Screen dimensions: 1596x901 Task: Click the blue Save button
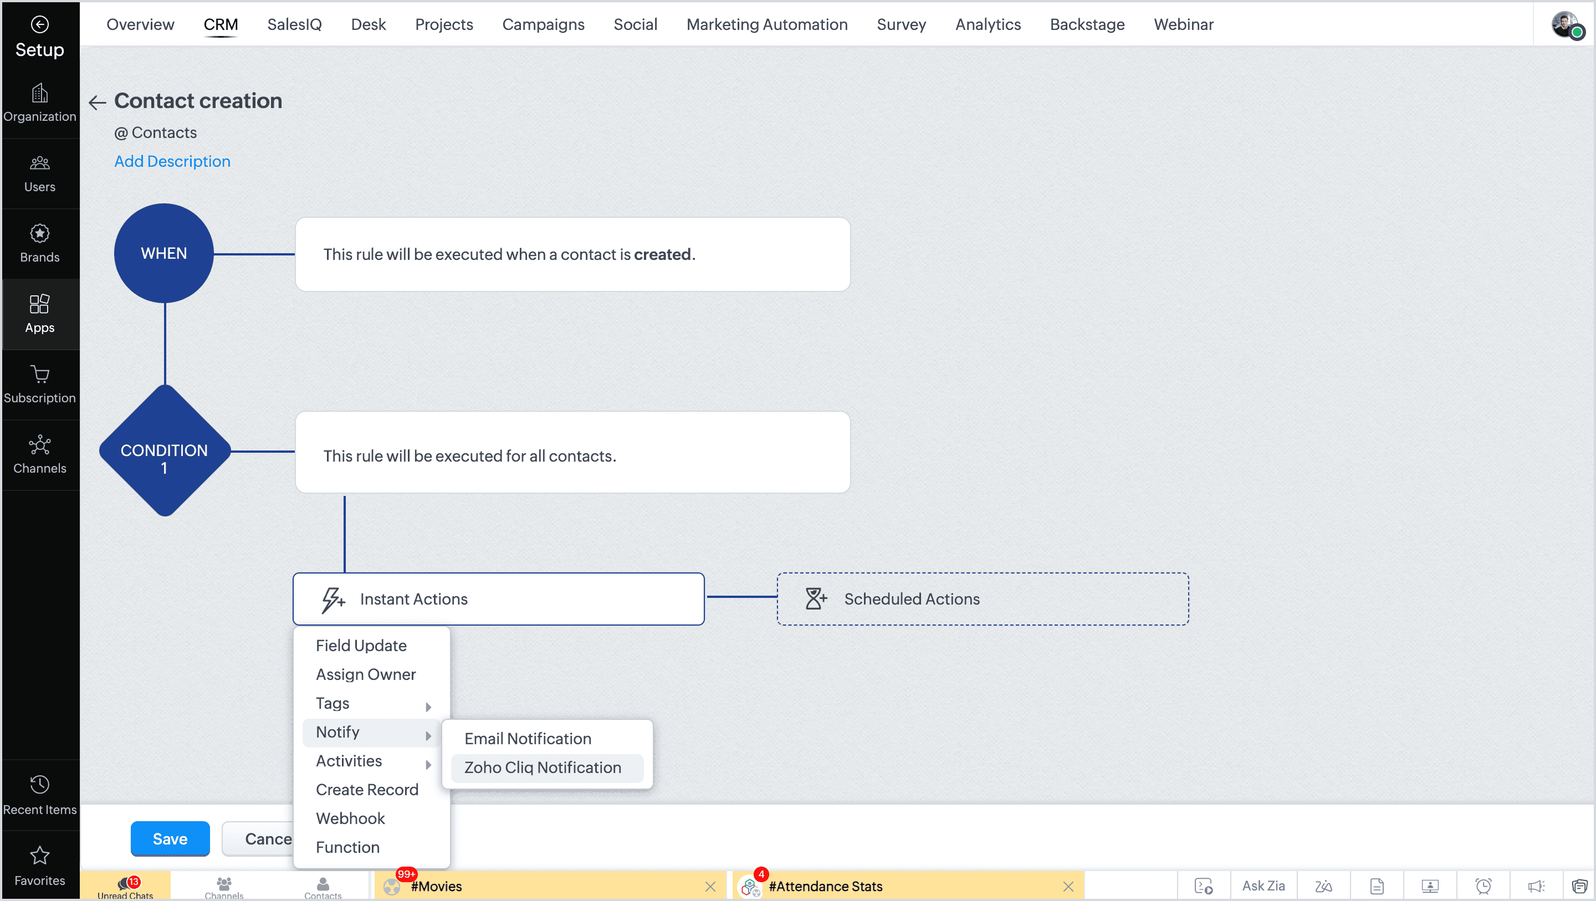(x=170, y=838)
